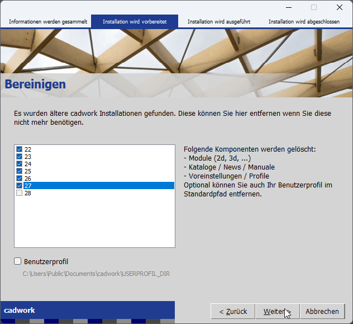Image resolution: width=353 pixels, height=324 pixels.
Task: Uncheck the checkbox for version 23
Action: click(x=20, y=157)
